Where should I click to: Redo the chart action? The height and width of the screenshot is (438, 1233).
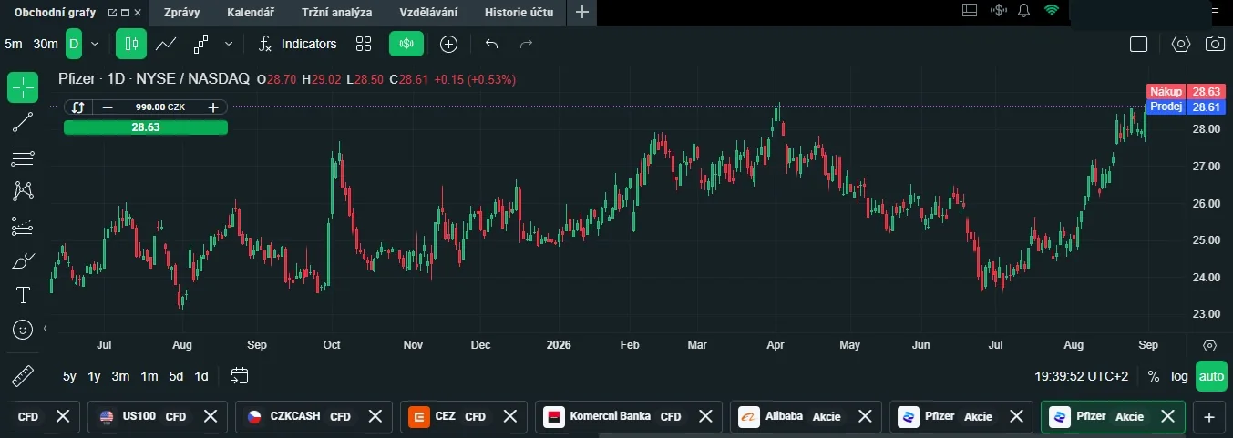point(526,44)
